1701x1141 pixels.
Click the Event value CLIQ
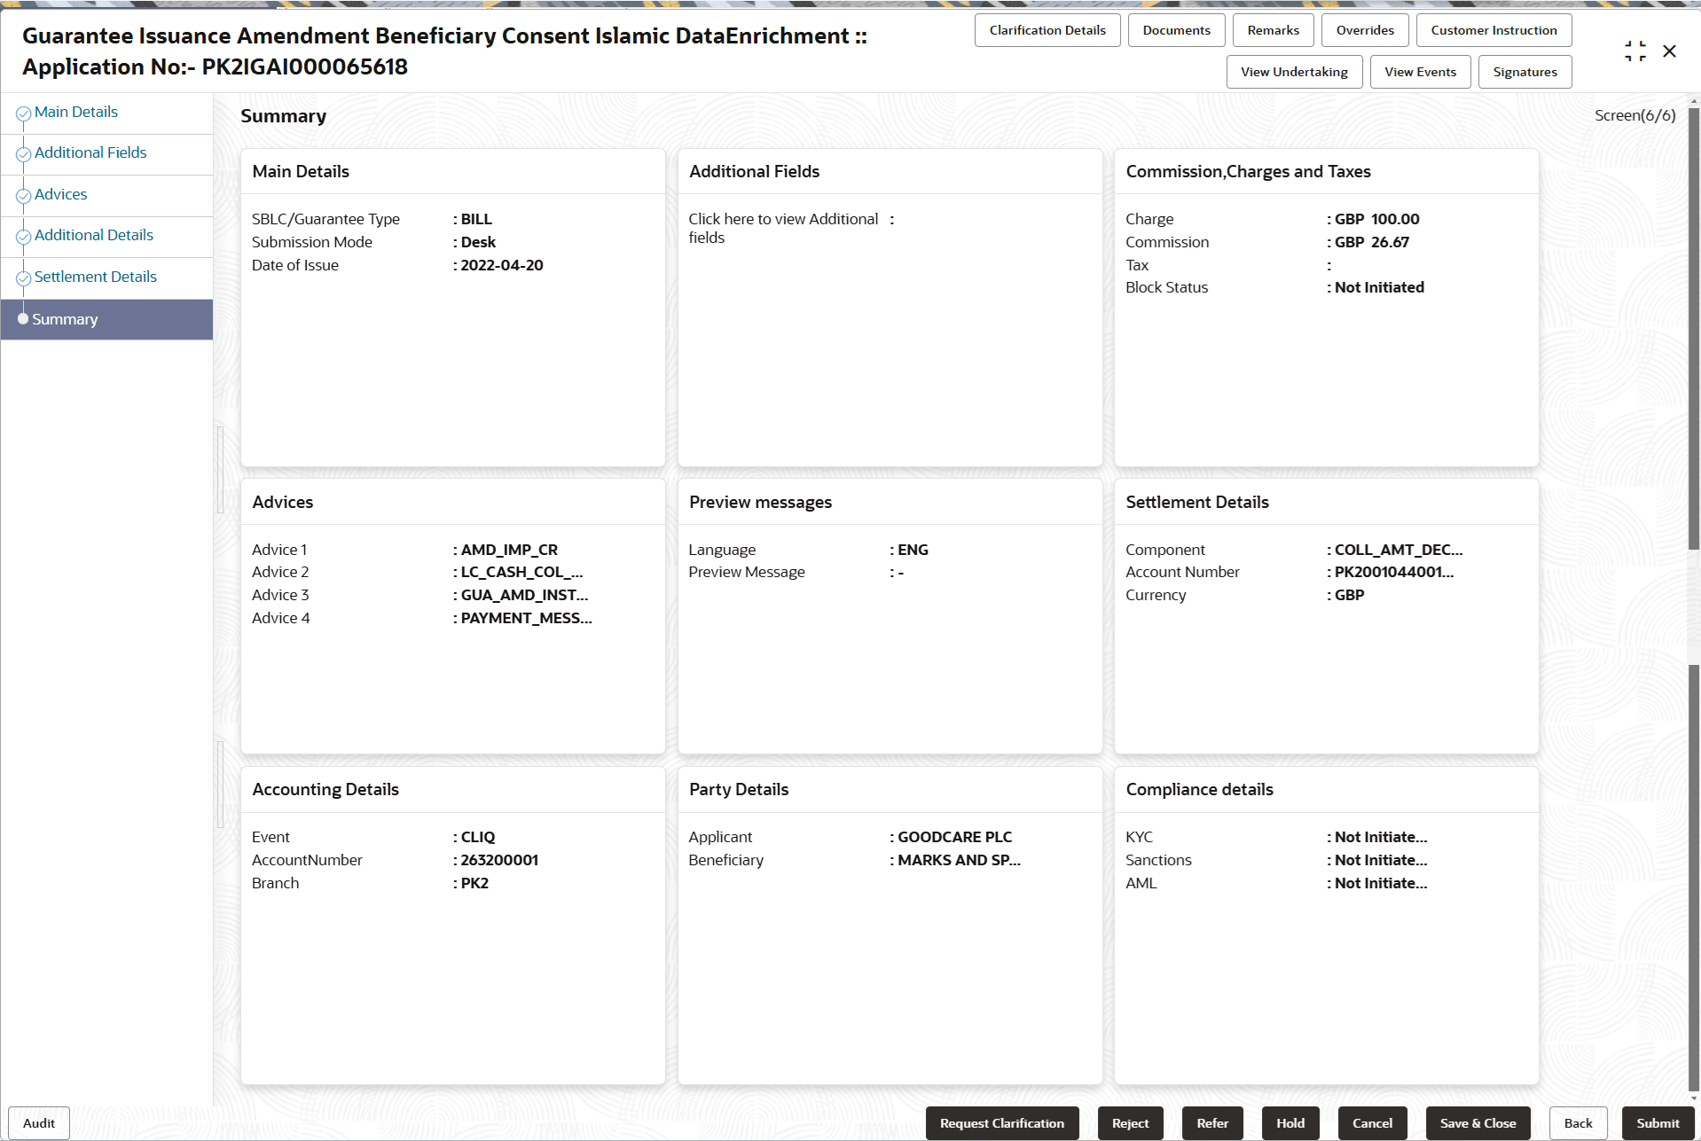pos(478,837)
